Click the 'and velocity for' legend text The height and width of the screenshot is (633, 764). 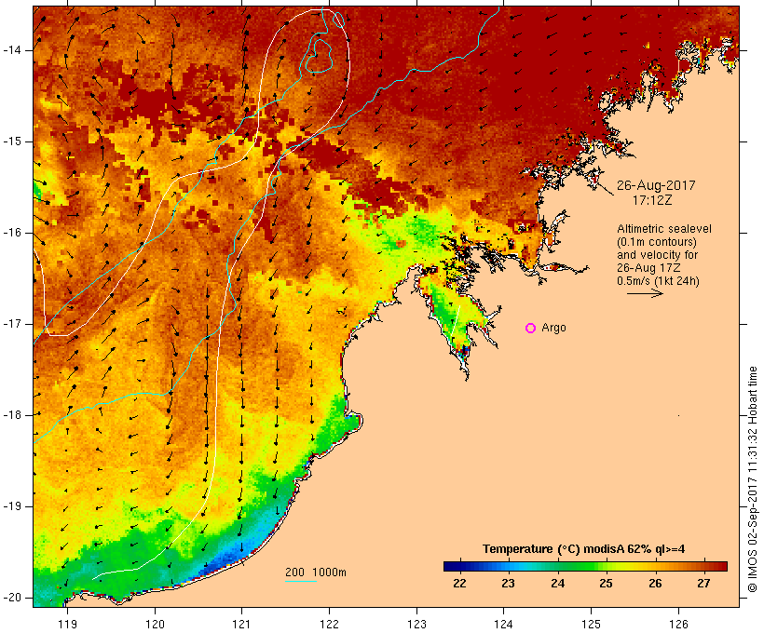pyautogui.click(x=657, y=255)
